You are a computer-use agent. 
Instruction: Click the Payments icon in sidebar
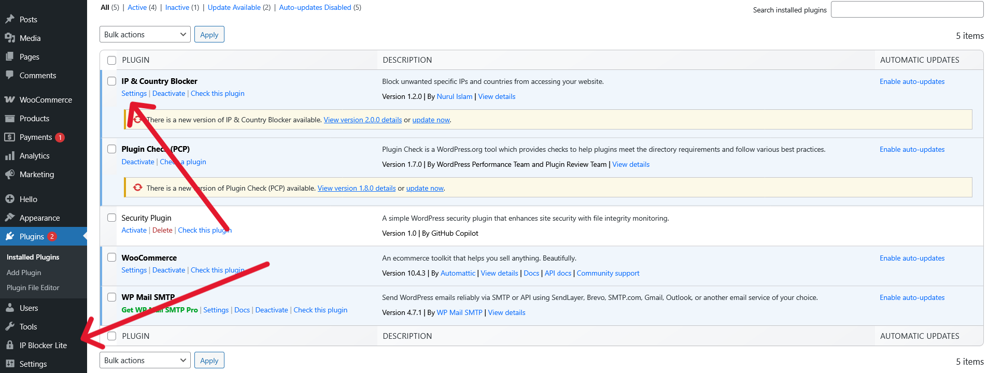pos(10,137)
